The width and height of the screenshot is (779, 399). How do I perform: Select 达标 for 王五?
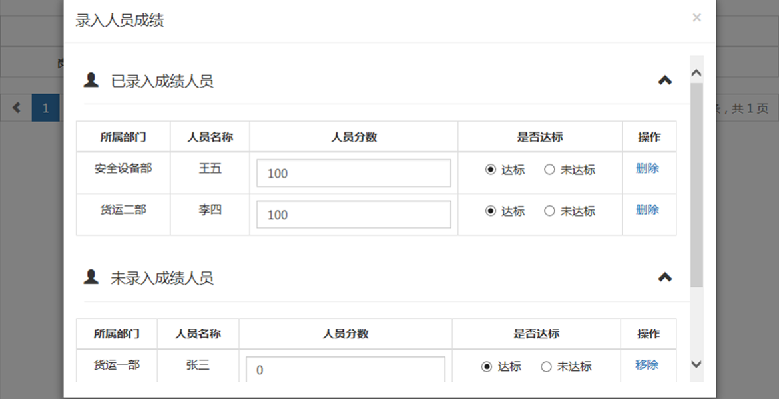(490, 170)
